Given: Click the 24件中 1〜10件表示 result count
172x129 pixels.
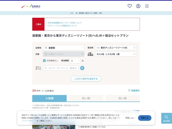Looking at the screenshot, I should point(43,91).
